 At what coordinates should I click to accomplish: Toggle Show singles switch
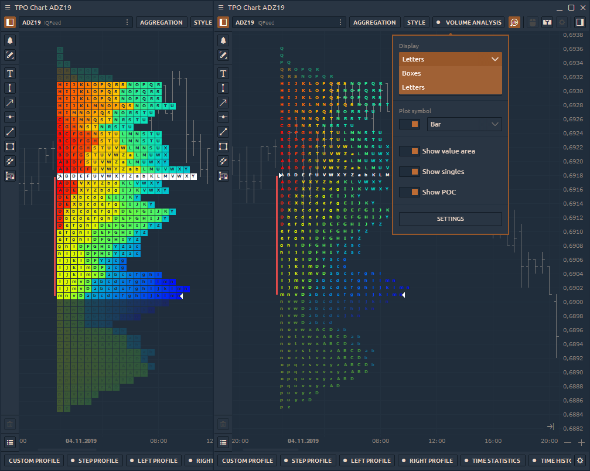[410, 172]
